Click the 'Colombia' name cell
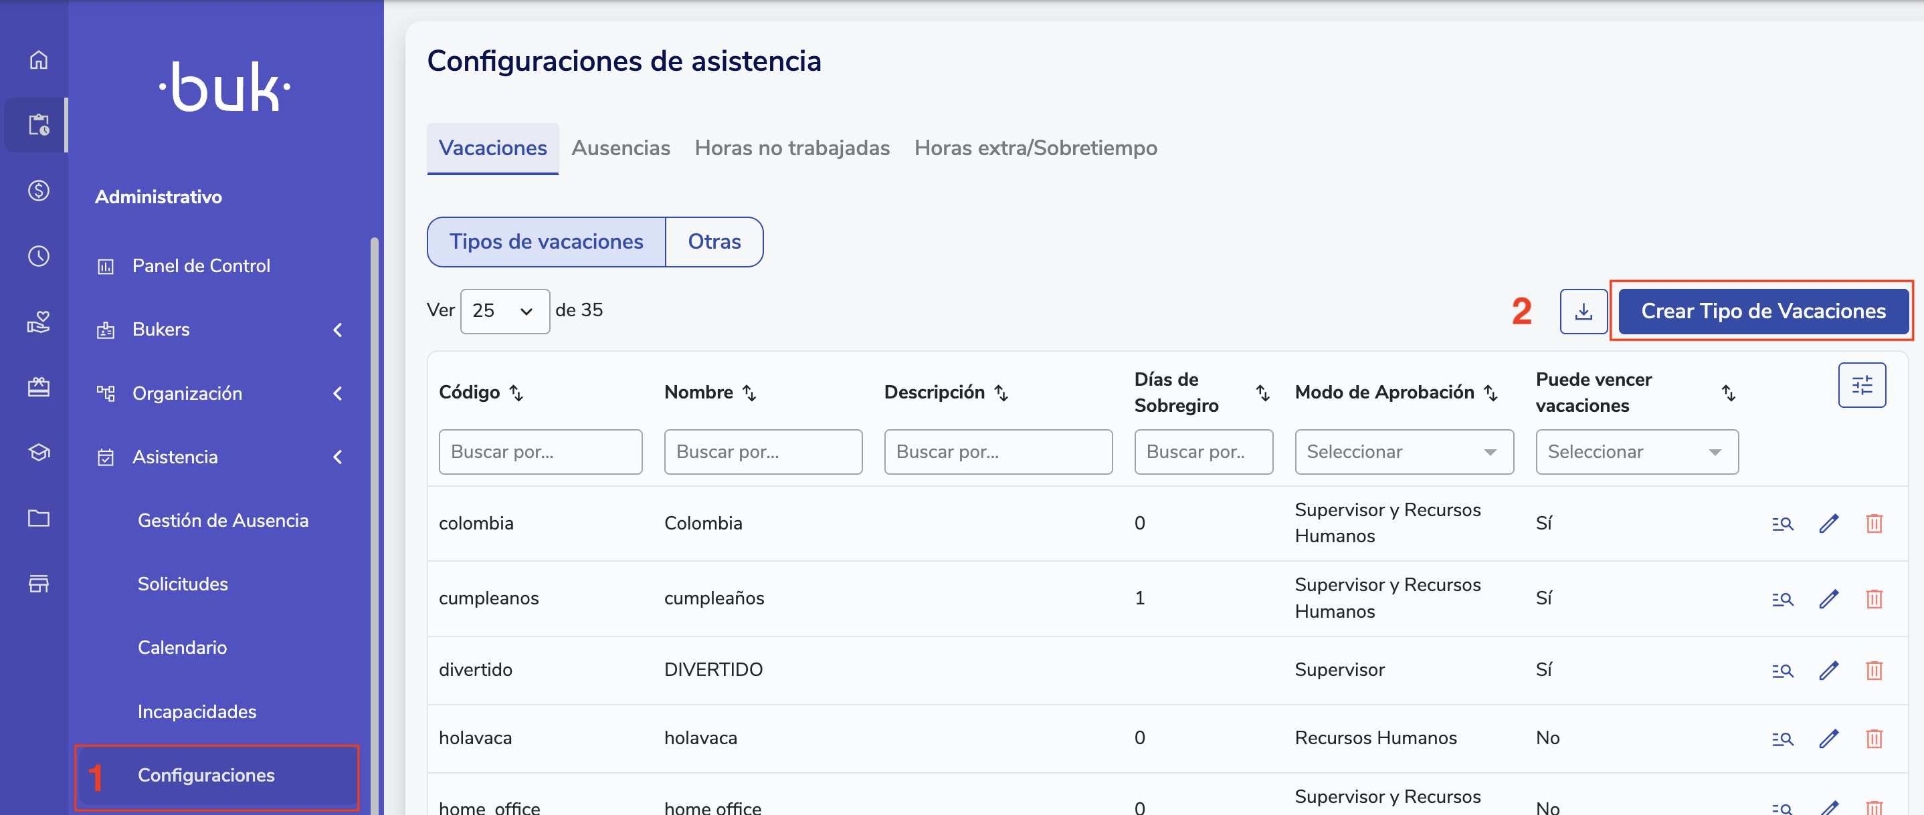This screenshot has width=1924, height=815. click(703, 524)
